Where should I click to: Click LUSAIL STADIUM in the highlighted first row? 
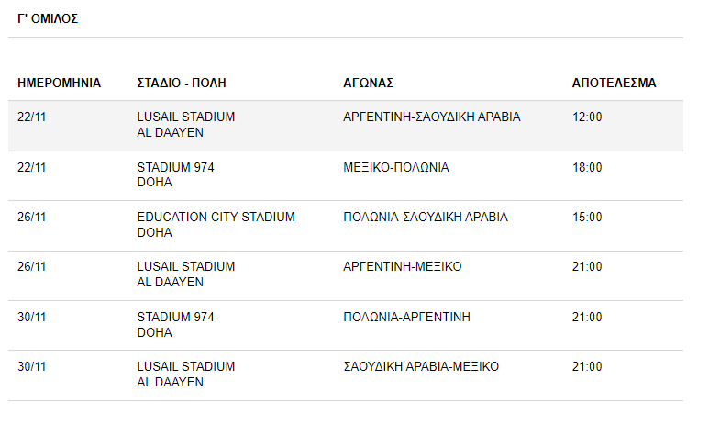click(x=186, y=117)
